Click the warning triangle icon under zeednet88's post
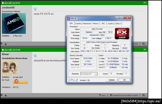The width and height of the screenshot is (162, 104). (6, 44)
